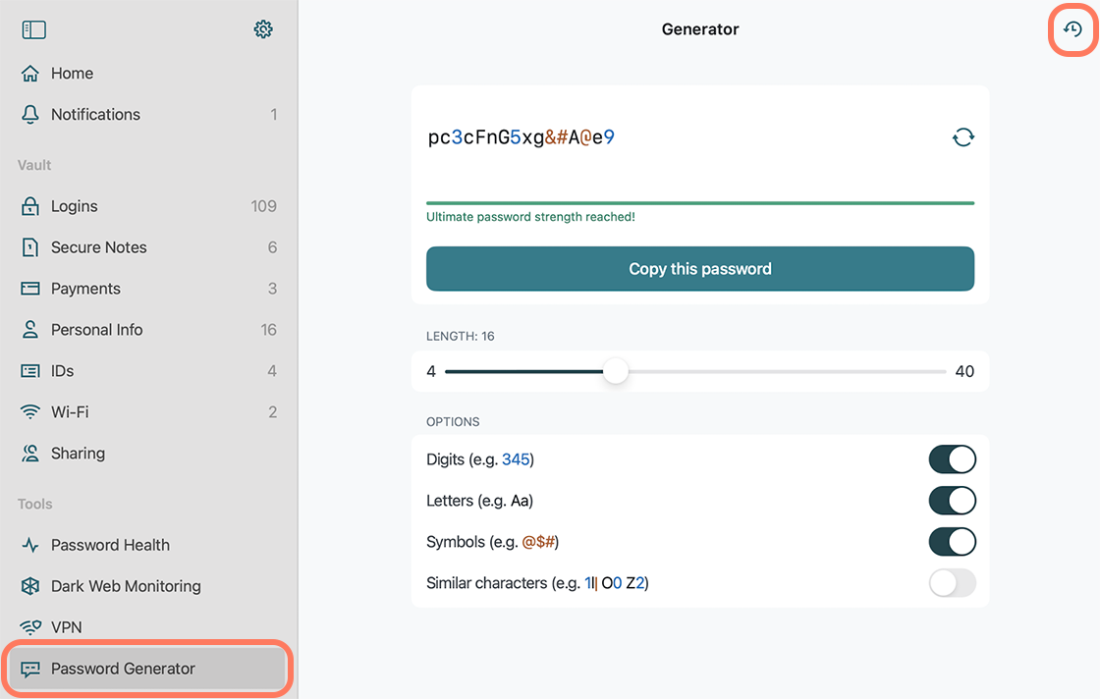Click the Wi-Fi icon in Vault
The height and width of the screenshot is (699, 1100).
pos(30,412)
